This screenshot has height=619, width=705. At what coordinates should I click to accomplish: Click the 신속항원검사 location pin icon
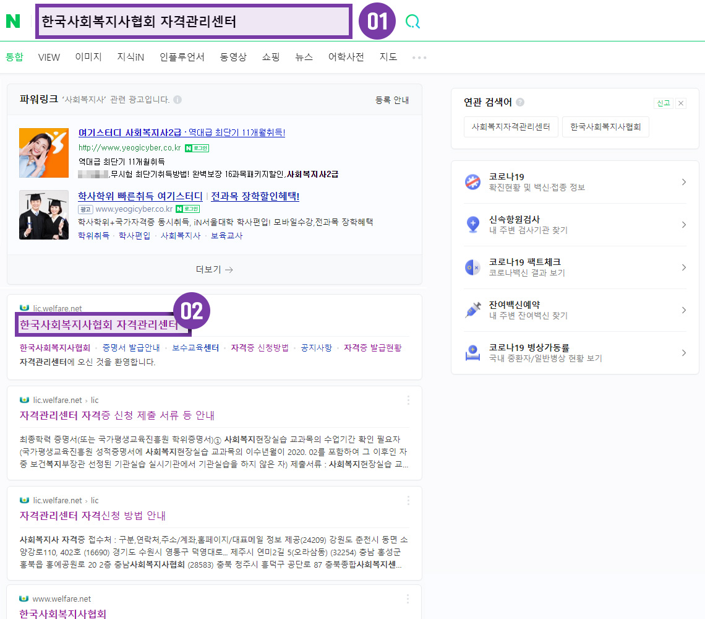point(472,224)
